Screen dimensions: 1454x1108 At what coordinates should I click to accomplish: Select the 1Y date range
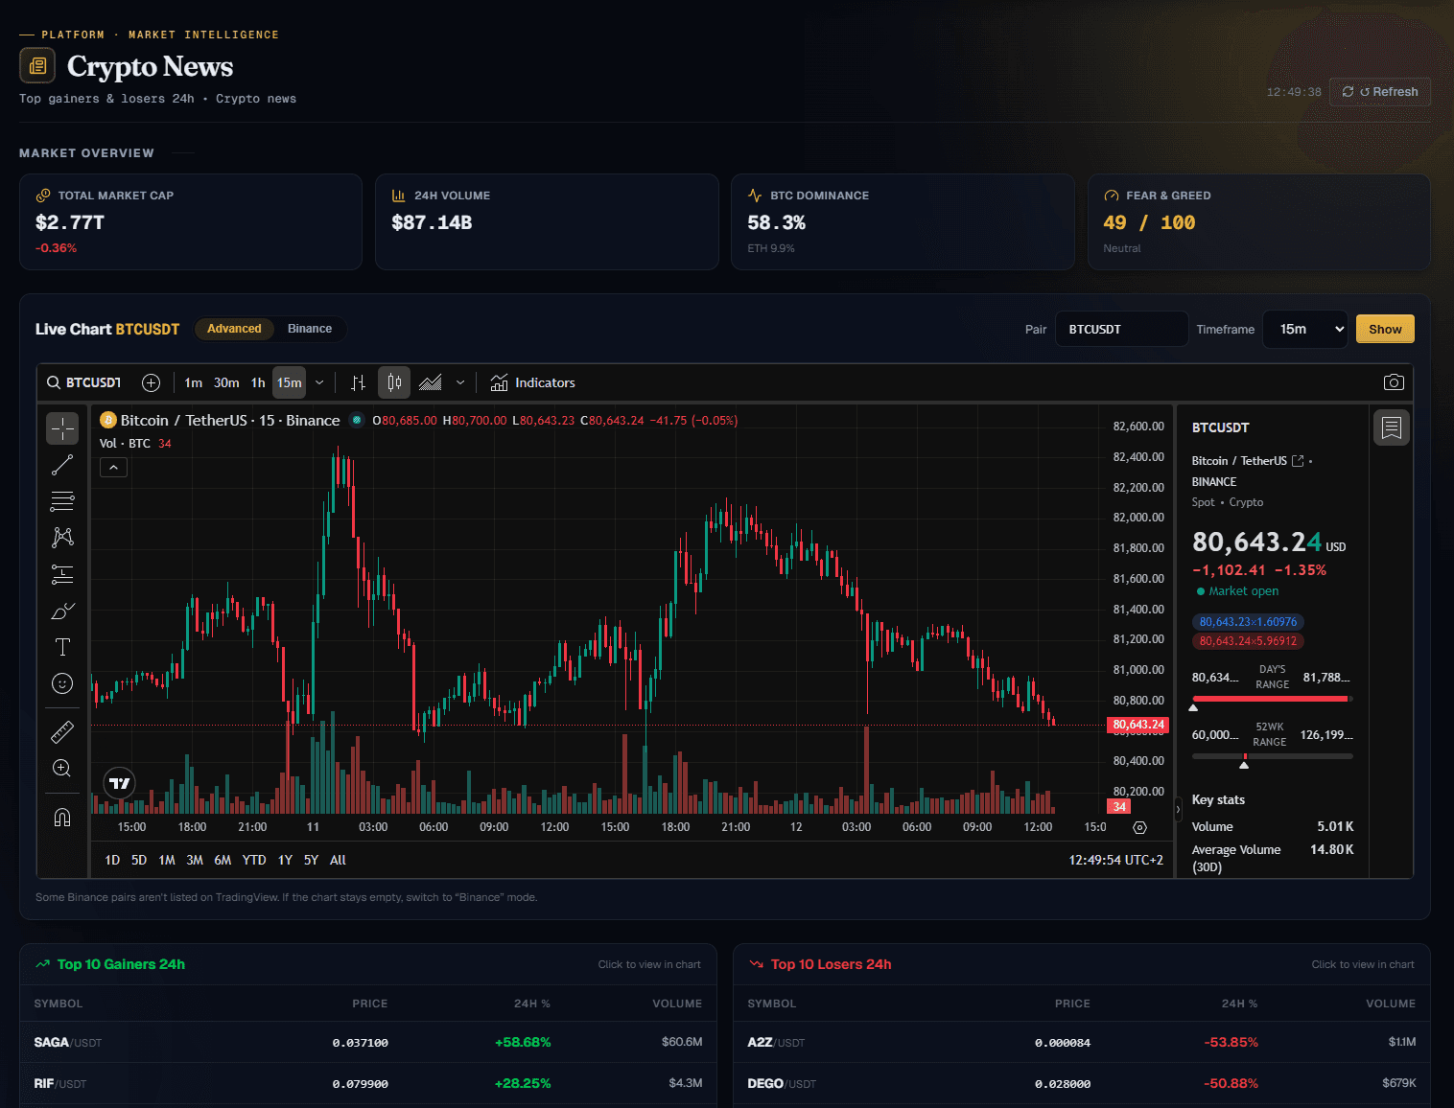click(x=285, y=860)
